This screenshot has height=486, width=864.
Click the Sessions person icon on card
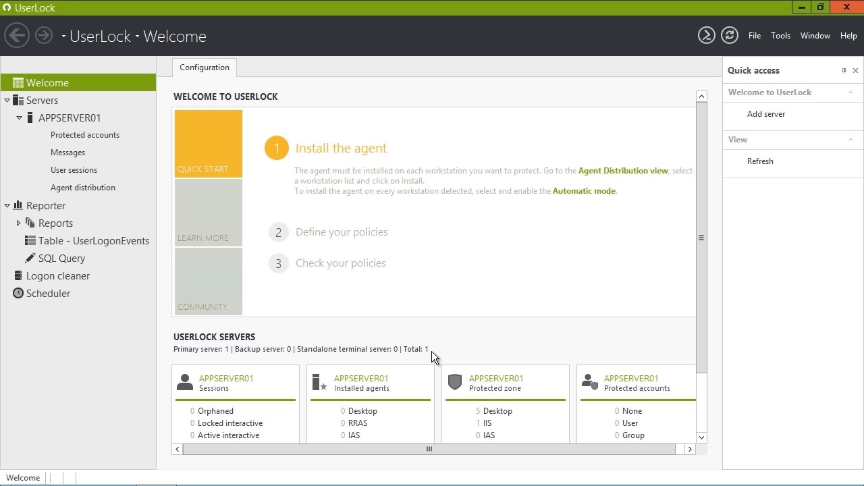[185, 382]
